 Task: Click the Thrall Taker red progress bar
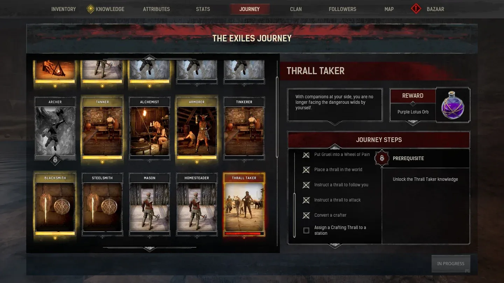(x=244, y=233)
